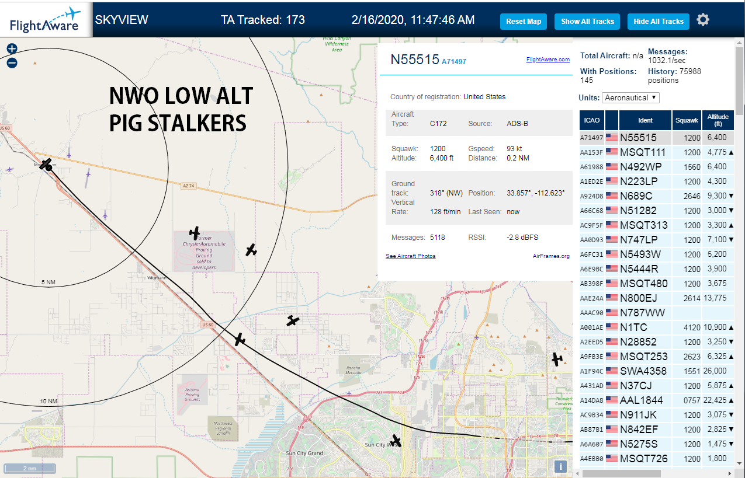Sort table by ICAO column header
Image resolution: width=745 pixels, height=478 pixels.
click(591, 120)
